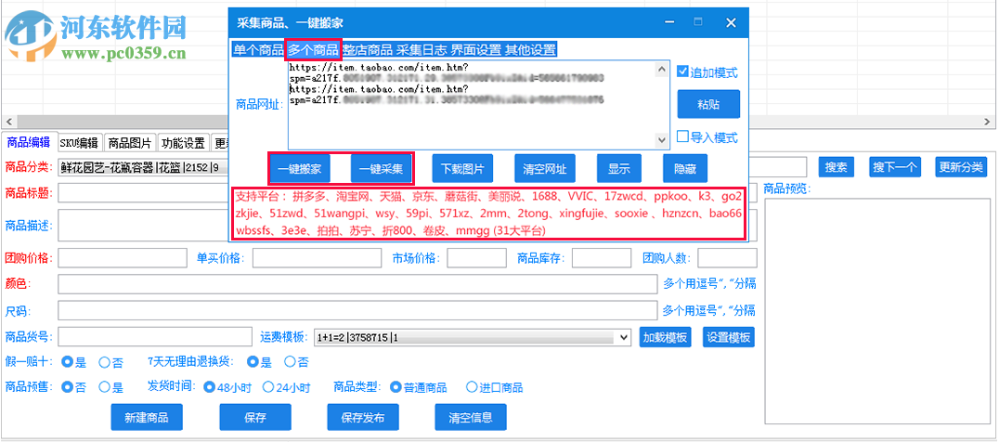The height and width of the screenshot is (442, 999).
Task: Click the 保存 button
Action: 254,418
